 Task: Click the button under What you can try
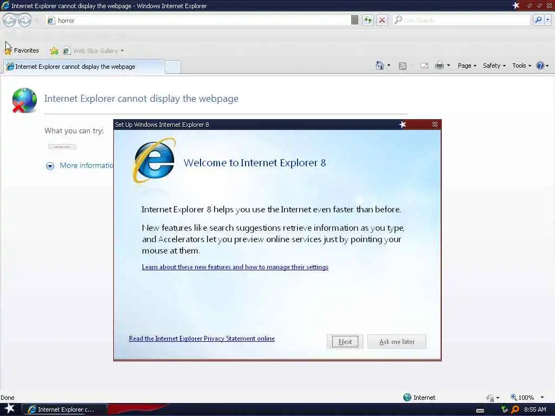point(62,146)
